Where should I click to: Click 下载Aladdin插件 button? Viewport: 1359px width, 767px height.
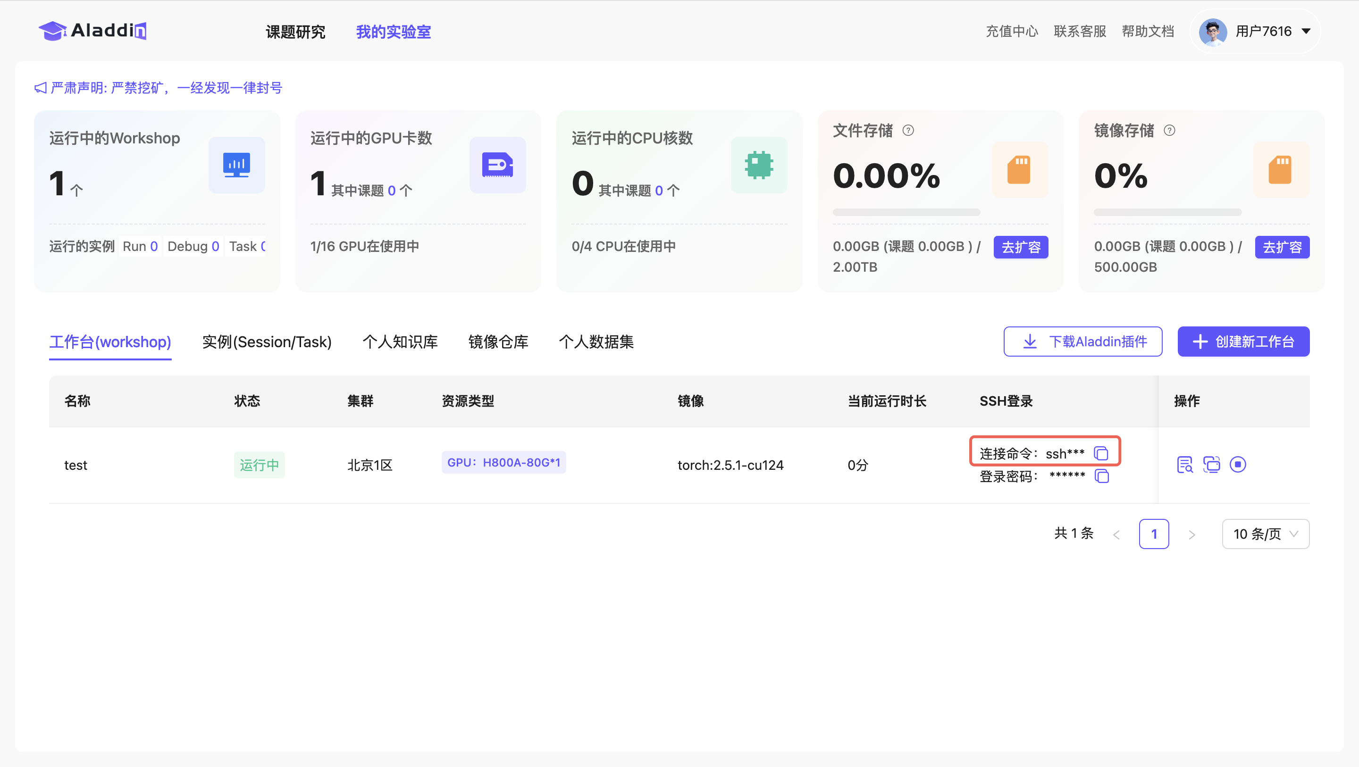[1082, 342]
